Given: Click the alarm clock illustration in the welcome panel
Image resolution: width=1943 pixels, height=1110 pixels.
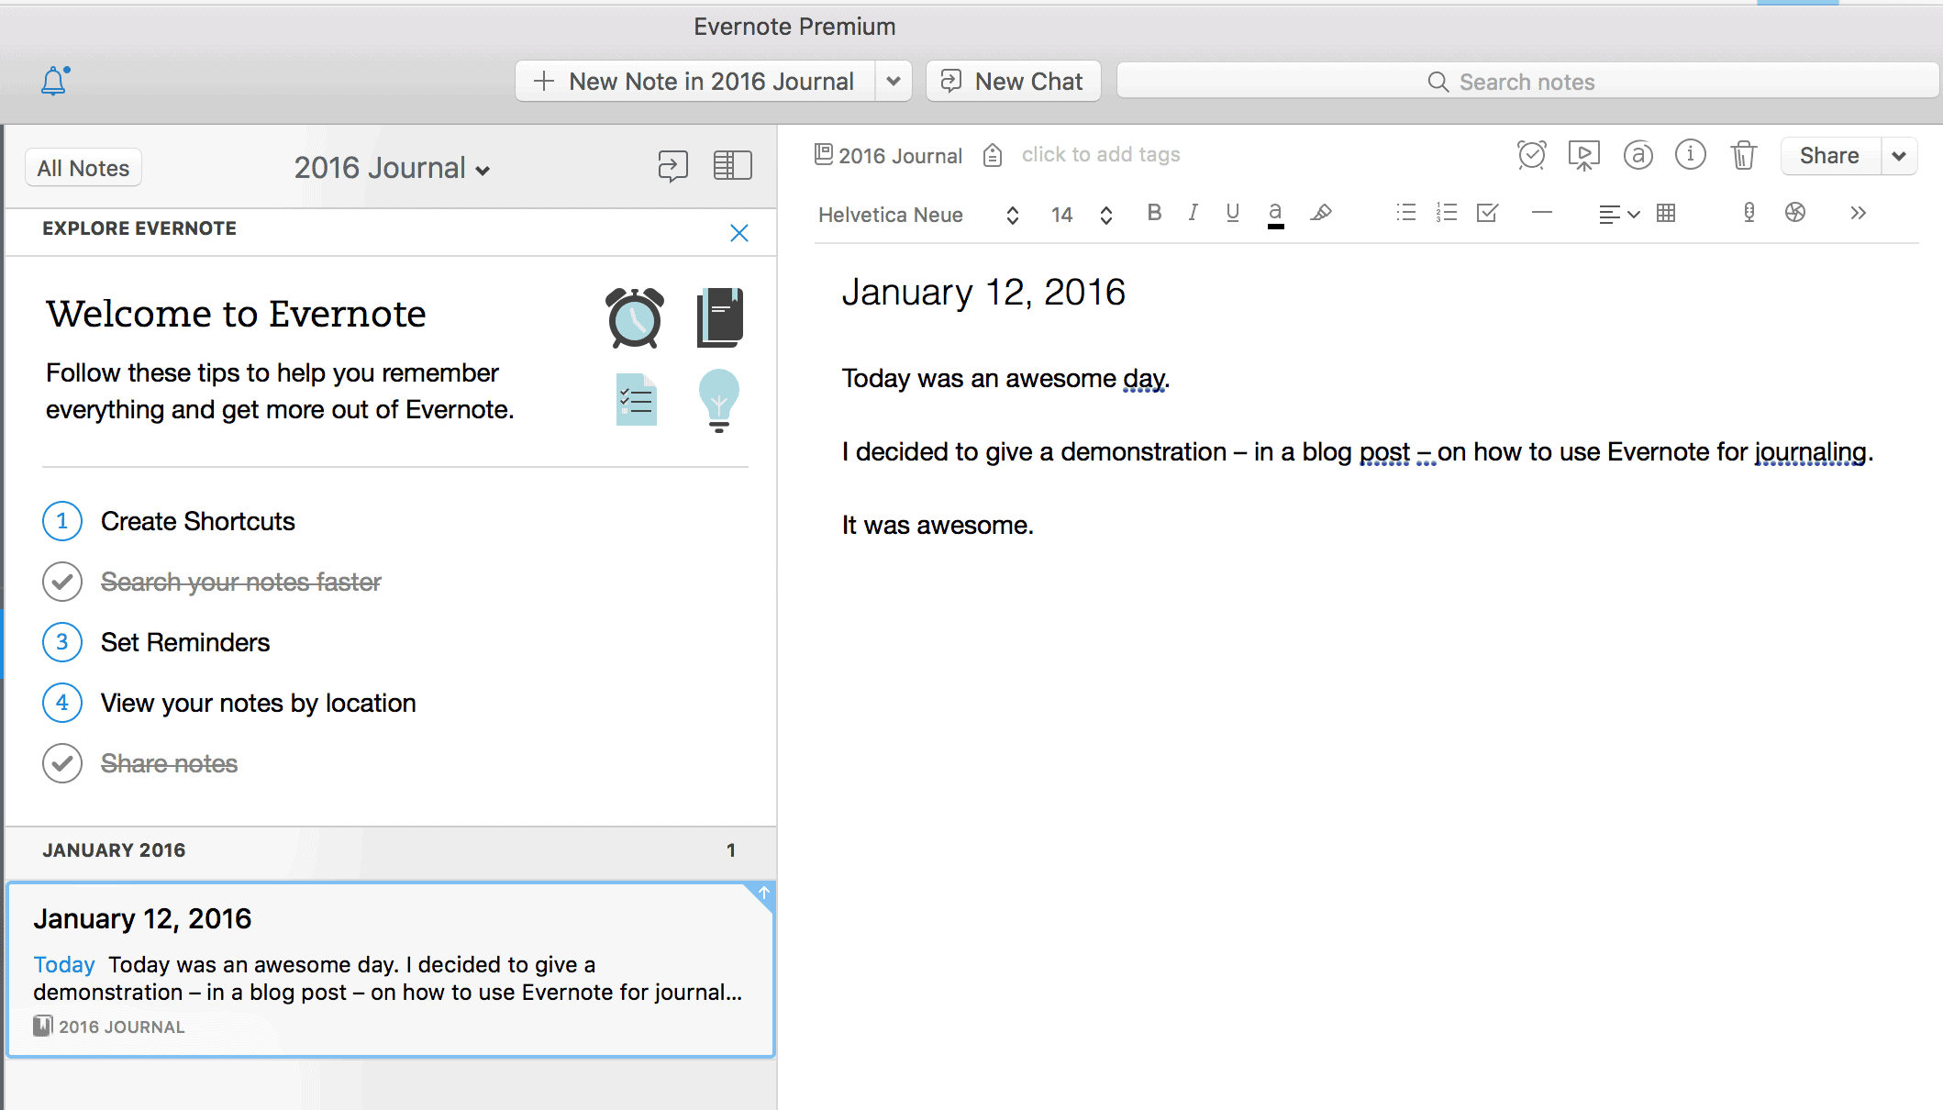Looking at the screenshot, I should tap(635, 317).
